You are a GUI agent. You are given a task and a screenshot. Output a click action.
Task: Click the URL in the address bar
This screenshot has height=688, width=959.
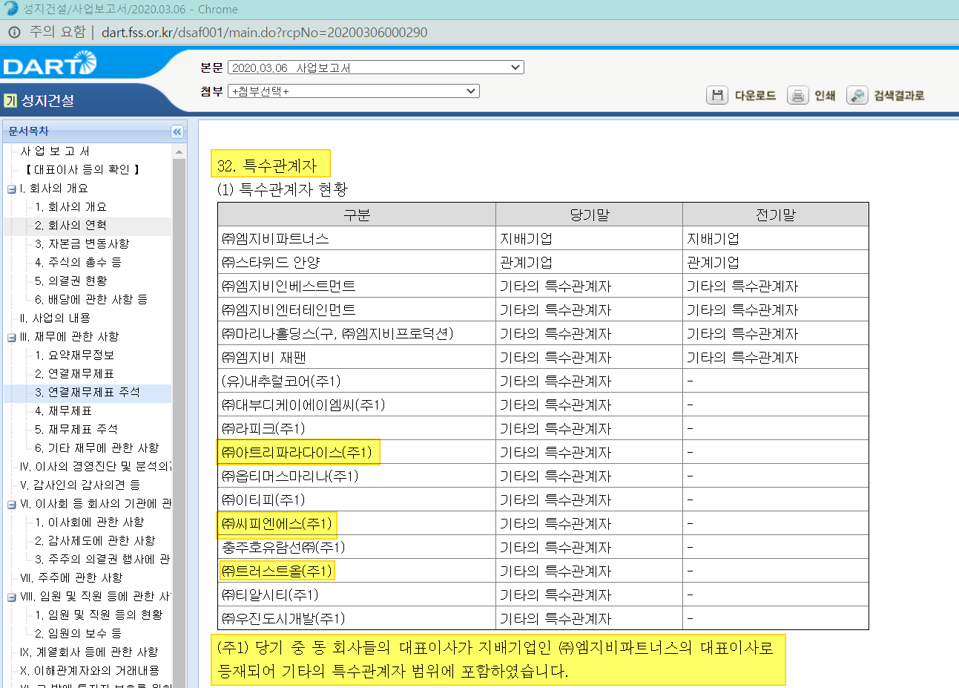264,32
